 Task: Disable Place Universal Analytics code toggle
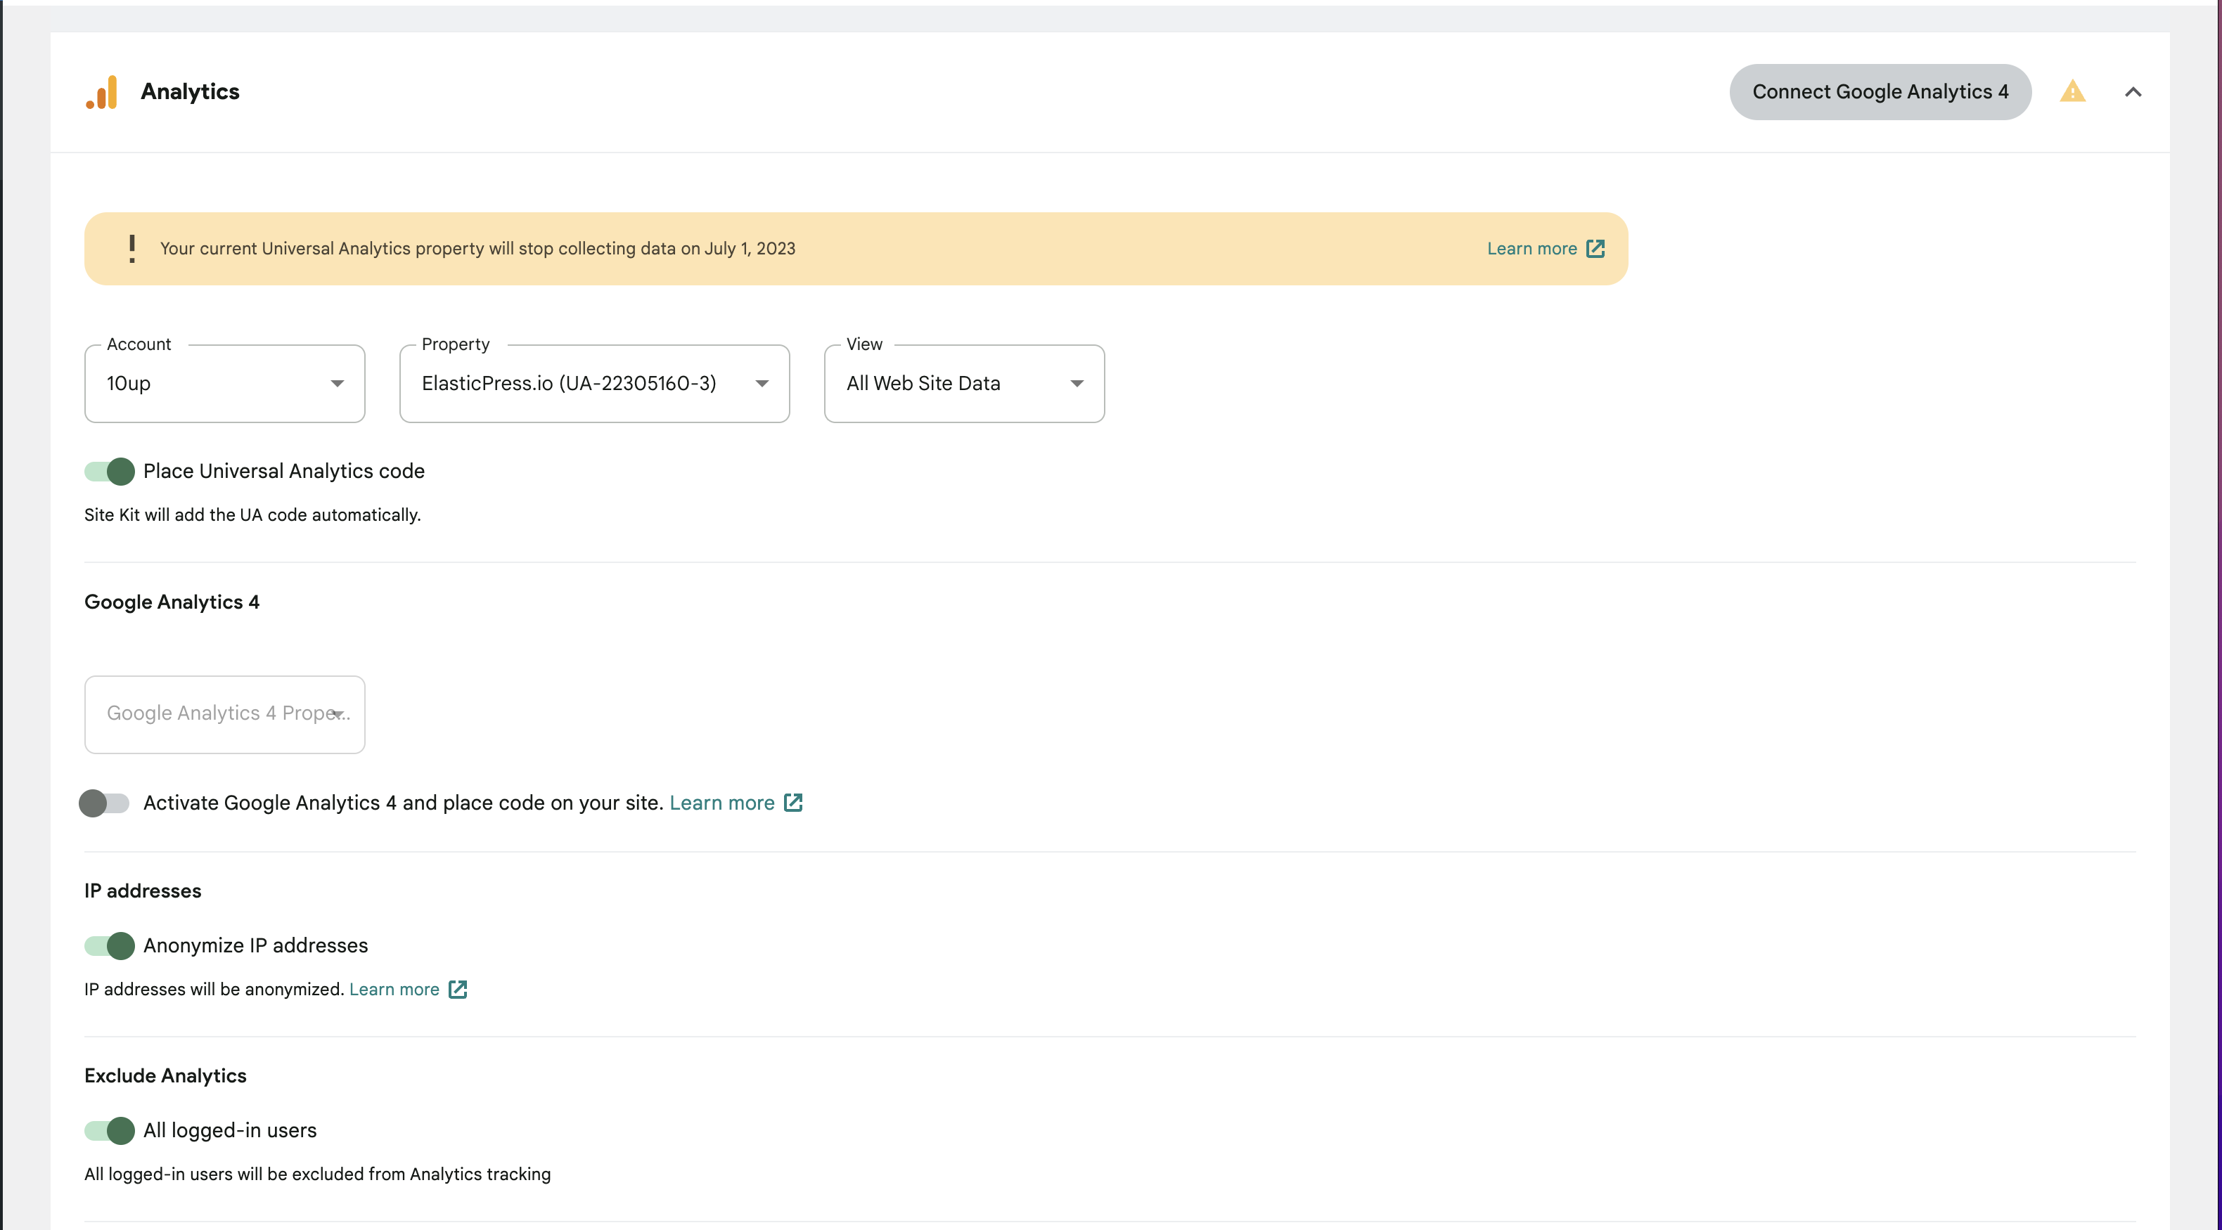coord(109,472)
